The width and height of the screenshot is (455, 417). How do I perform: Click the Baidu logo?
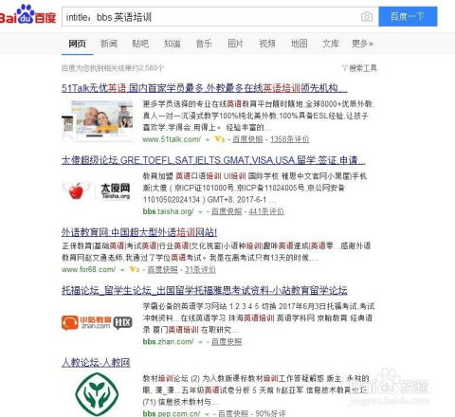(x=27, y=14)
